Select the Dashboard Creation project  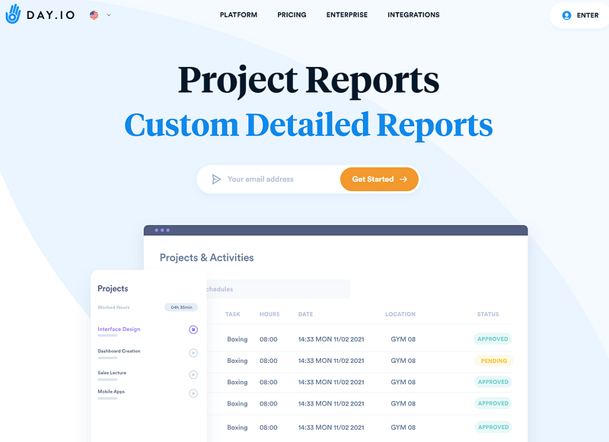(x=119, y=351)
